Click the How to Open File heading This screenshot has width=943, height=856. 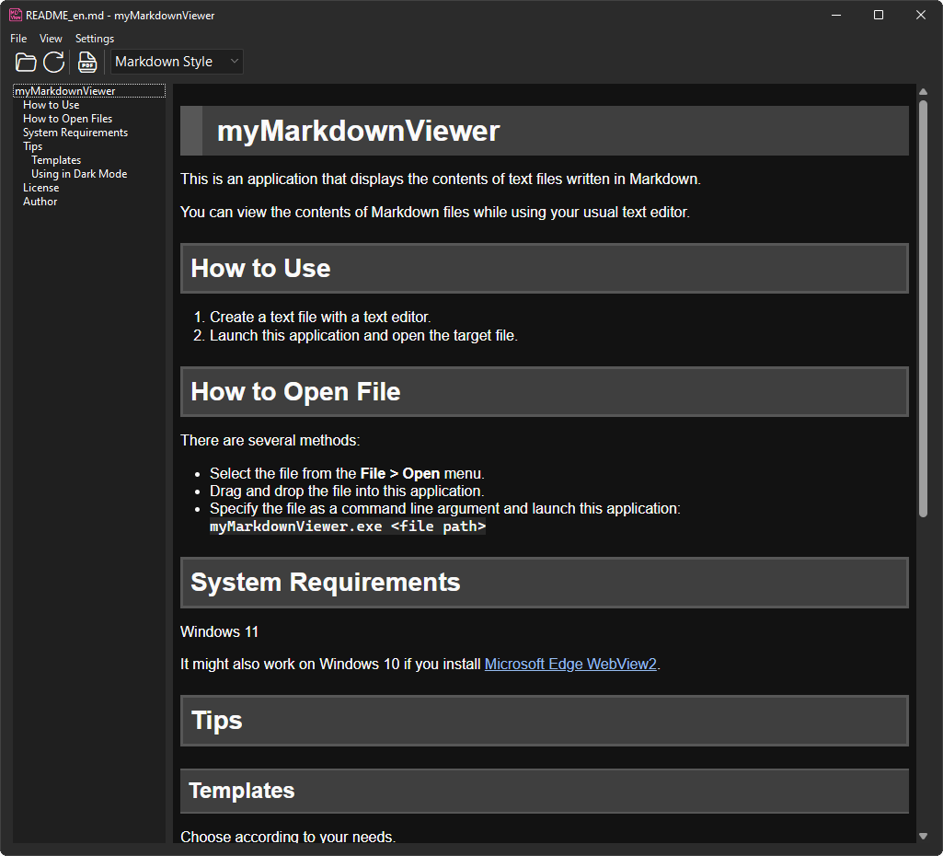(x=545, y=391)
